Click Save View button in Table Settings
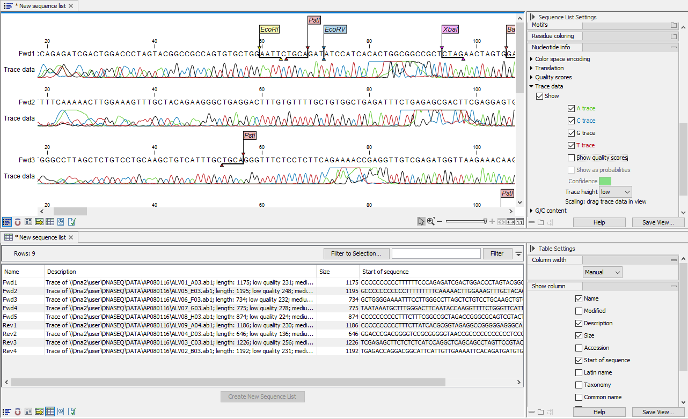This screenshot has height=419, width=688. (x=657, y=412)
